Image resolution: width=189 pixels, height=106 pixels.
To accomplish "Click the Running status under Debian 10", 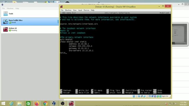I will (13, 30).
